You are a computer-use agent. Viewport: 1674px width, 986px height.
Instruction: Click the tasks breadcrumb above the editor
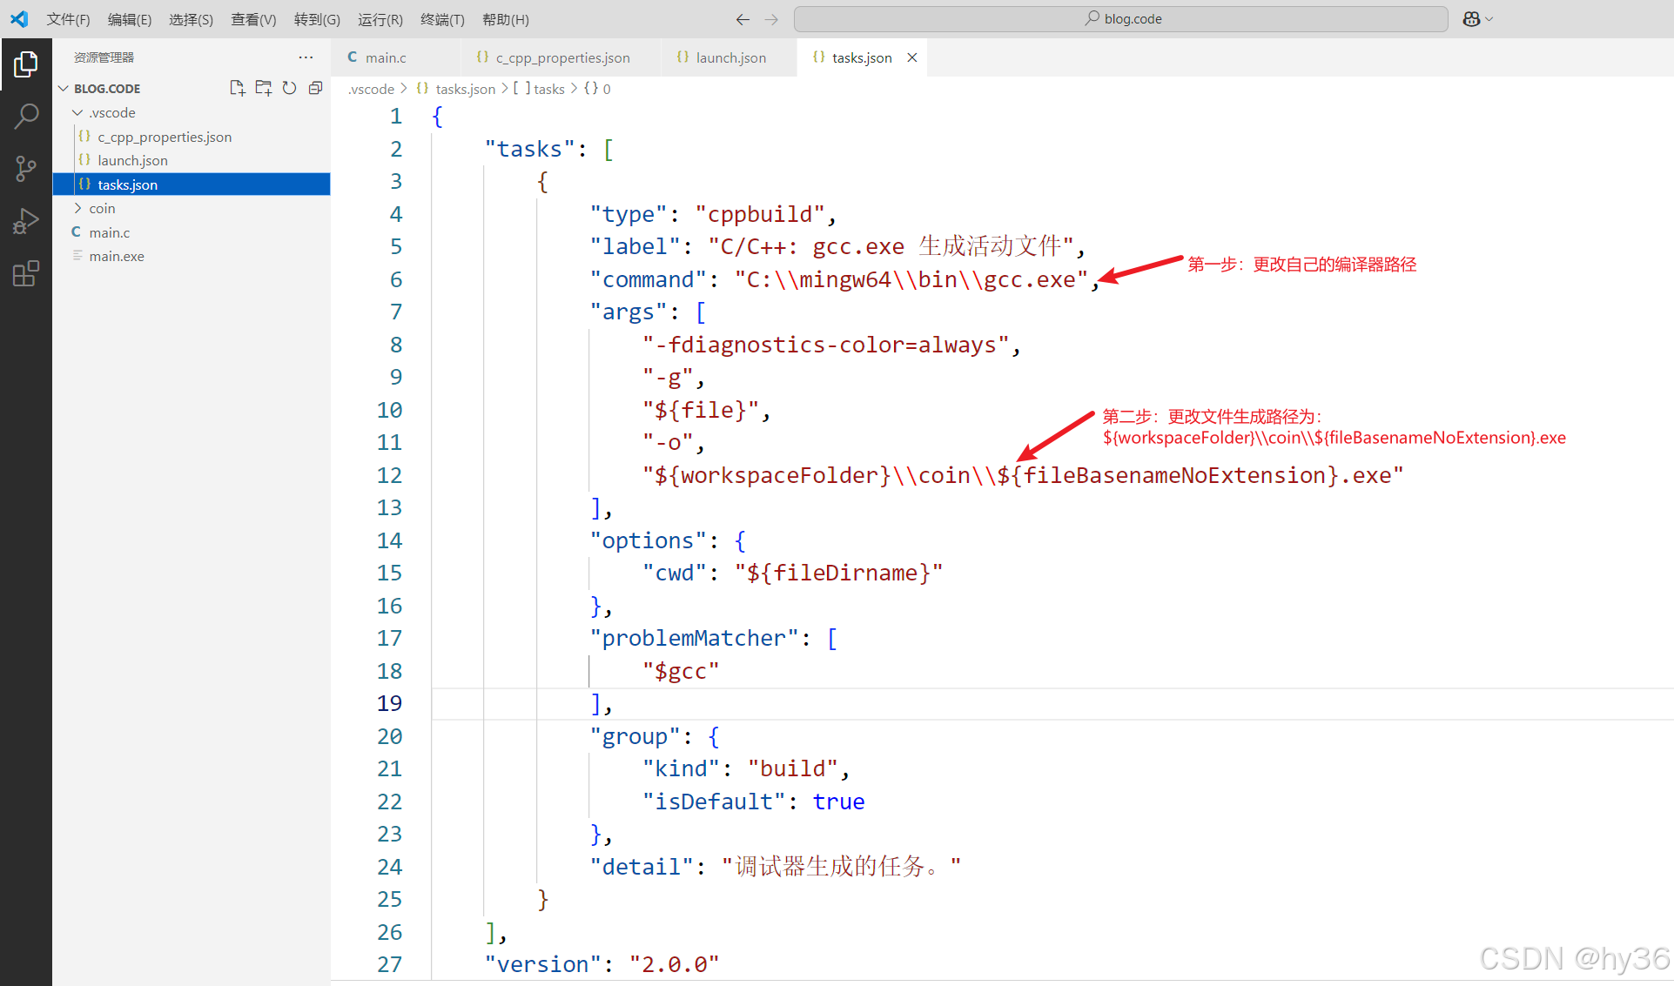[548, 88]
